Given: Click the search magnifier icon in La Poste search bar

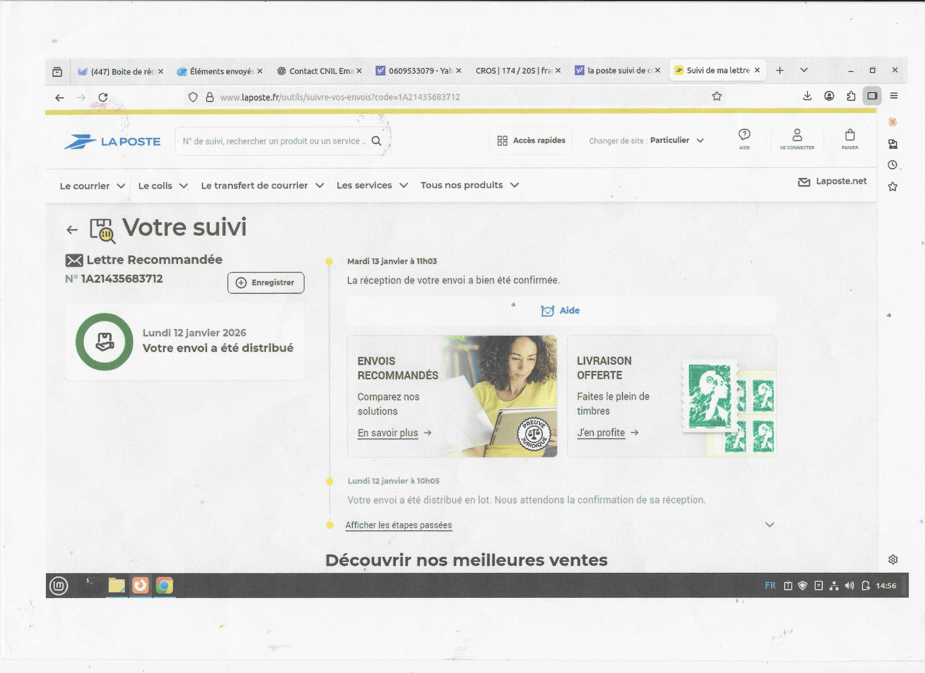Looking at the screenshot, I should tap(376, 141).
